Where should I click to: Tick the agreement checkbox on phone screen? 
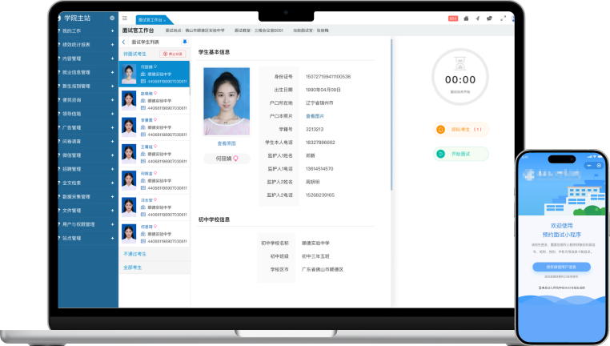click(x=540, y=288)
